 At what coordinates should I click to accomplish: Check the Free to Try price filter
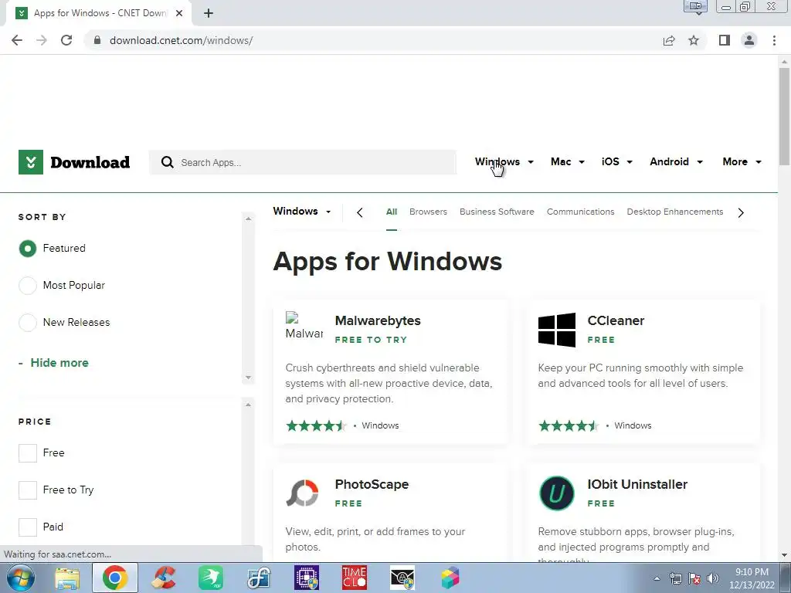[28, 490]
